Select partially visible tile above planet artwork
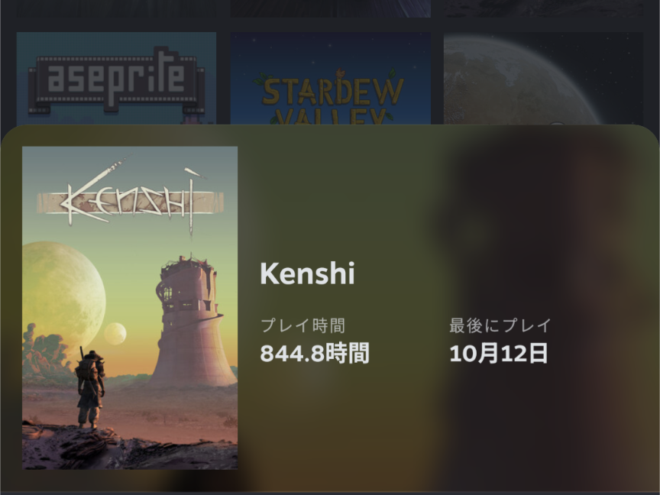The height and width of the screenshot is (495, 660). coord(543,8)
